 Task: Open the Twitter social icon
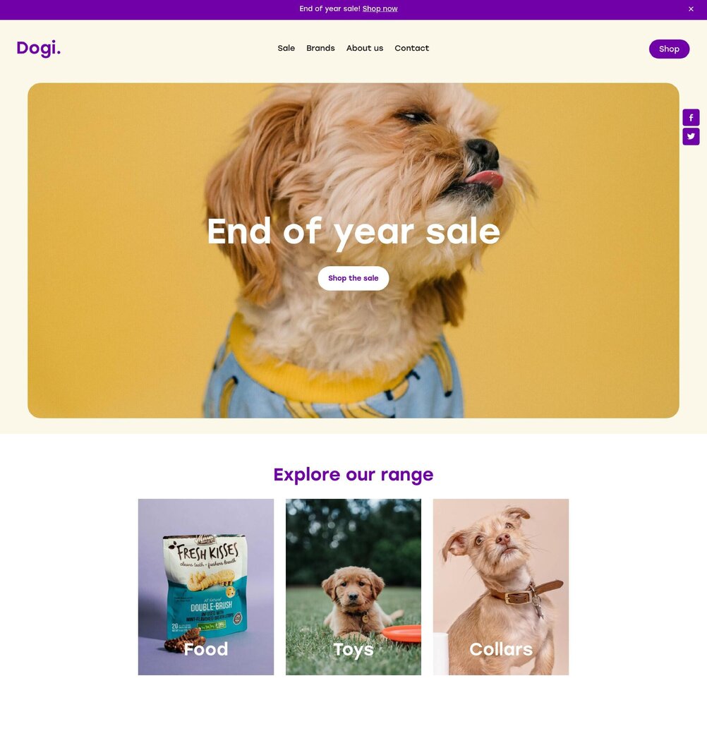(690, 136)
